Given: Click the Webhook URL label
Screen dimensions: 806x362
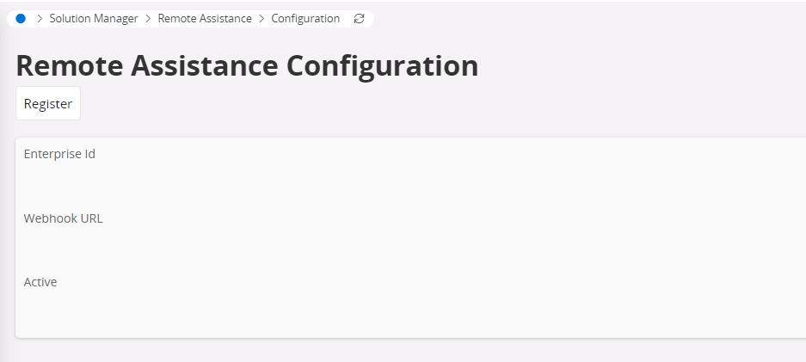Looking at the screenshot, I should point(63,218).
